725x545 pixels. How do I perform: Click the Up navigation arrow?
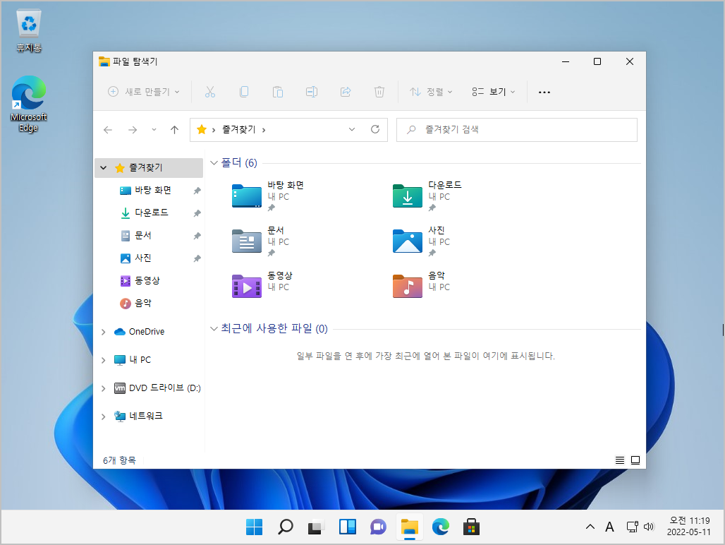pyautogui.click(x=175, y=129)
